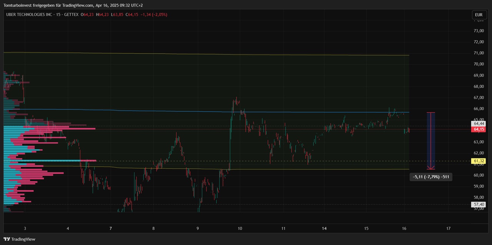
Task: Click the yellow 61,32 price label
Action: (479, 161)
